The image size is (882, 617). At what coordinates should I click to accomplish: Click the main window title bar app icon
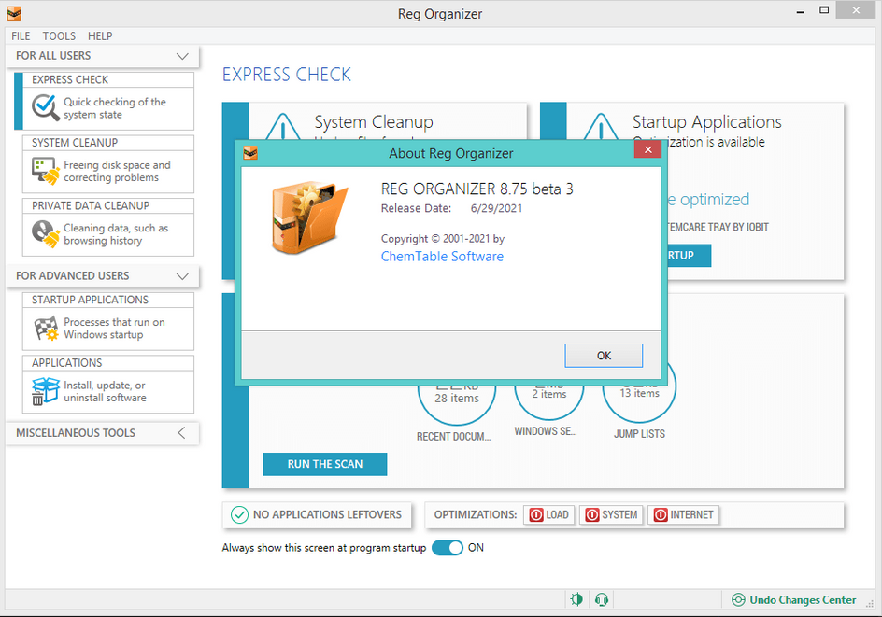pyautogui.click(x=14, y=13)
